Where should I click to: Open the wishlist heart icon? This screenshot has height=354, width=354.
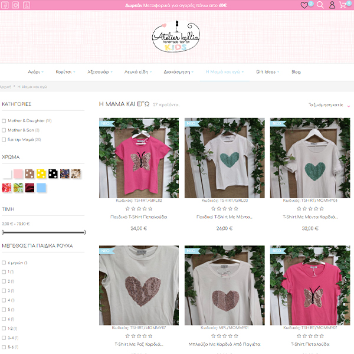[304, 5]
